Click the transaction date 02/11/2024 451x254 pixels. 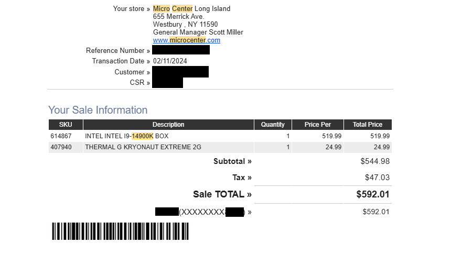click(x=170, y=61)
